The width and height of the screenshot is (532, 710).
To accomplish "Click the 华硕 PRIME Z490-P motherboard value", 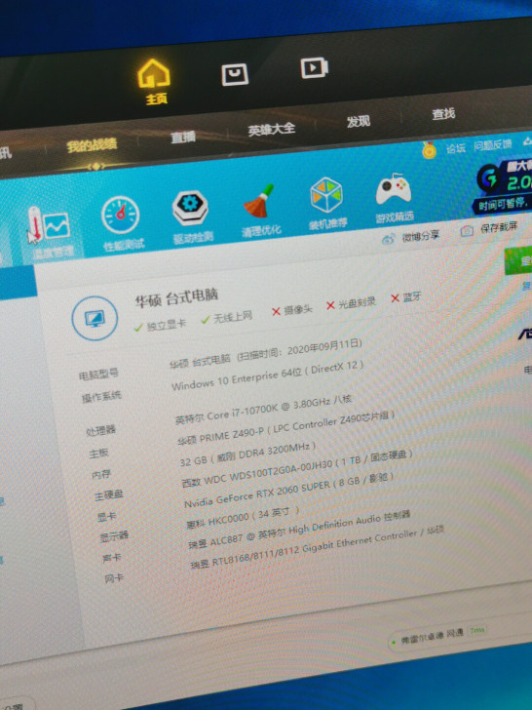I will 285,427.
